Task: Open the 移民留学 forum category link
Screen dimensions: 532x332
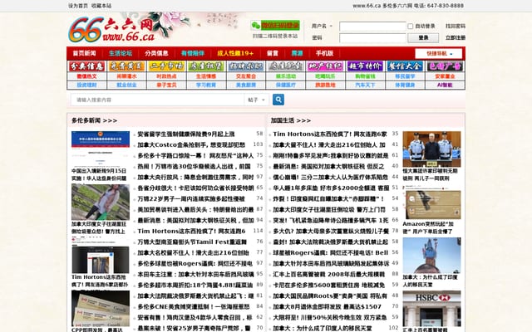Action: pos(405,76)
